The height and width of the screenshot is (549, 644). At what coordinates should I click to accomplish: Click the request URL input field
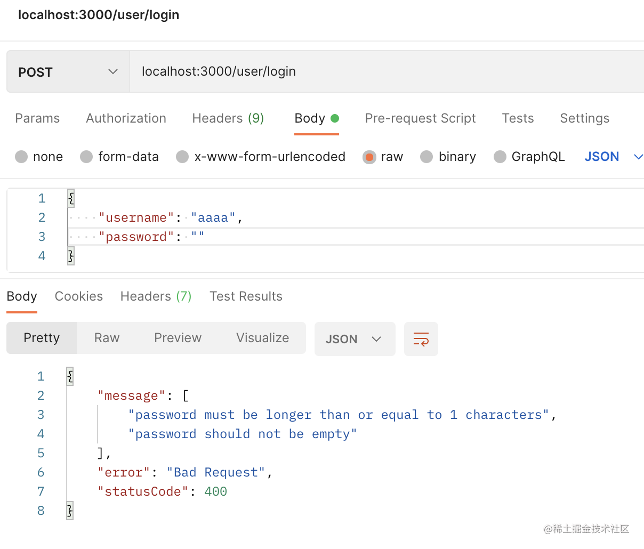[384, 72]
